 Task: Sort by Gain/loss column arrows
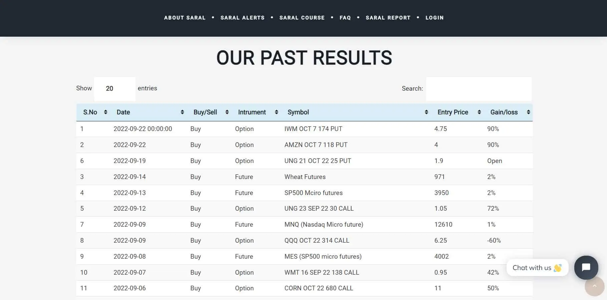528,112
